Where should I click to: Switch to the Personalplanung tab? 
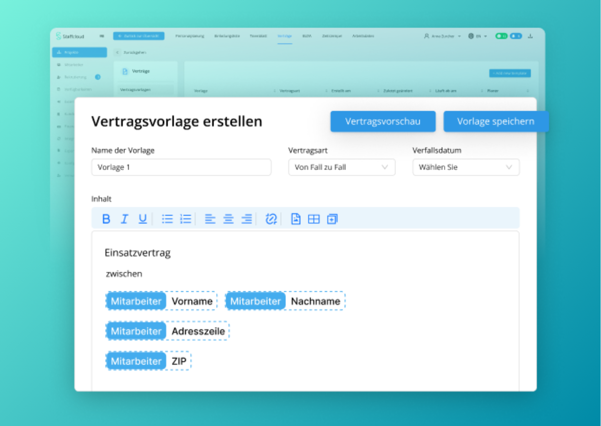(190, 36)
